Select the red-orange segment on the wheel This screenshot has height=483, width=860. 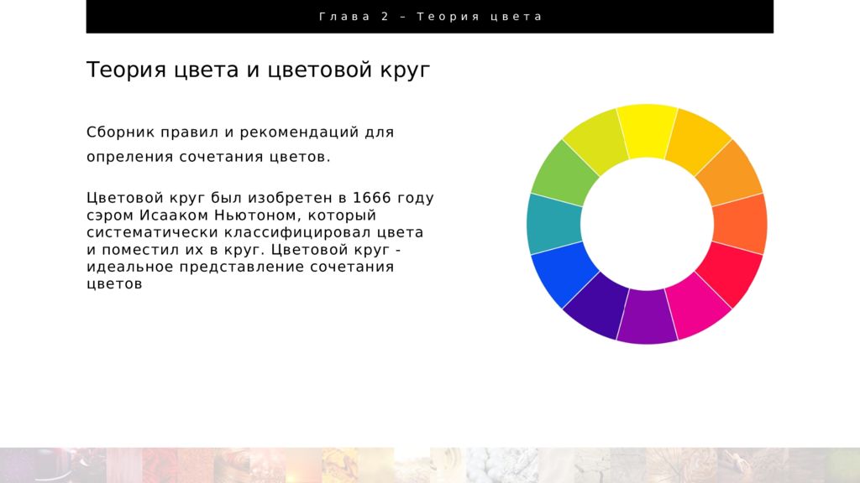741,224
